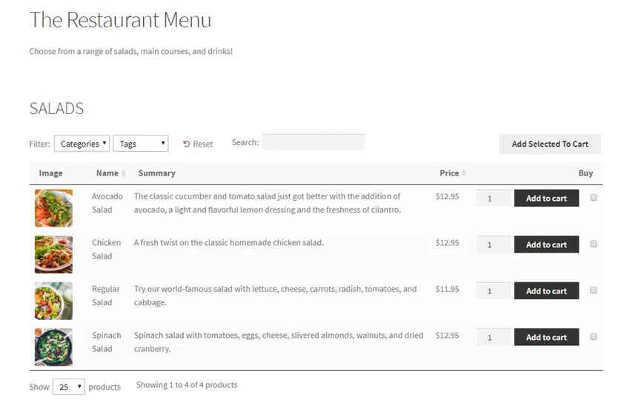
Task: Open the Avocado Salad product image
Action: click(x=53, y=208)
